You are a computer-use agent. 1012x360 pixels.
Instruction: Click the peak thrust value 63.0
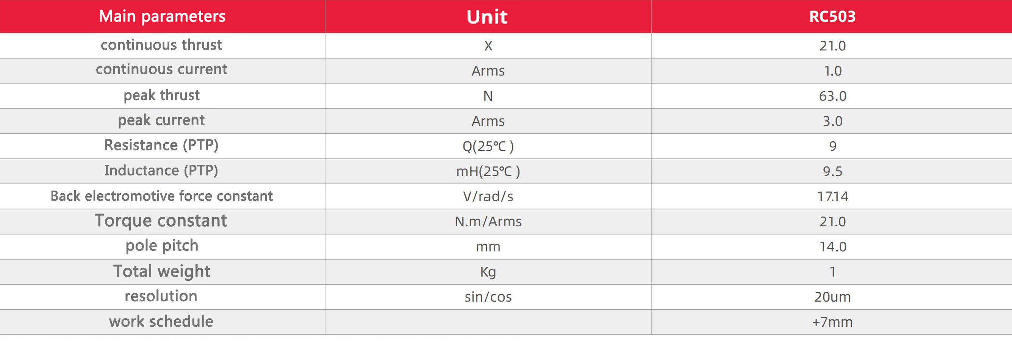[832, 96]
